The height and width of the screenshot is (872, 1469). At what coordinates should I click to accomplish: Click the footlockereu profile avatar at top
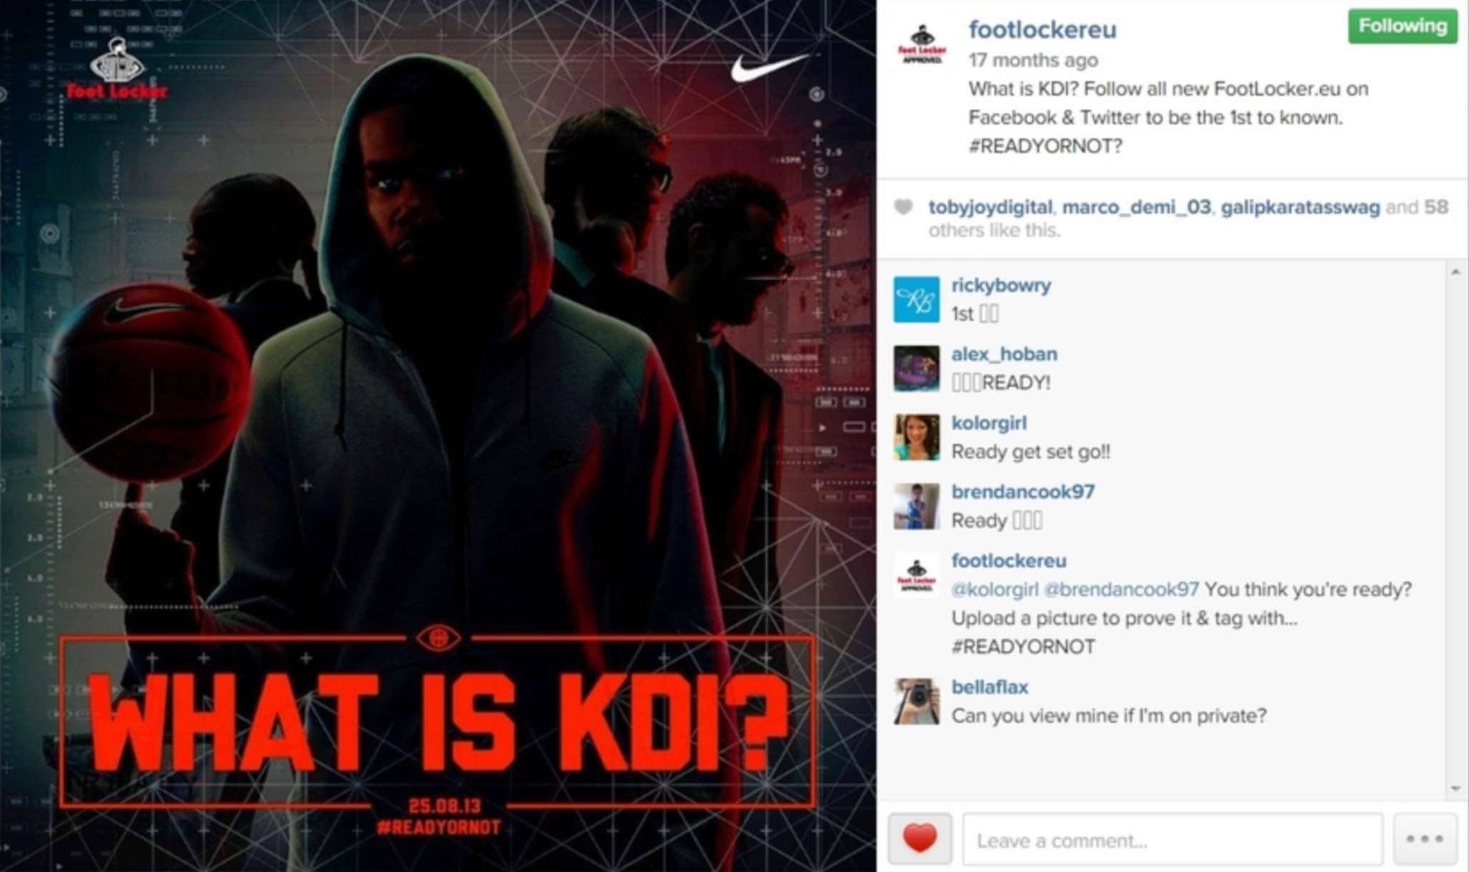[922, 45]
